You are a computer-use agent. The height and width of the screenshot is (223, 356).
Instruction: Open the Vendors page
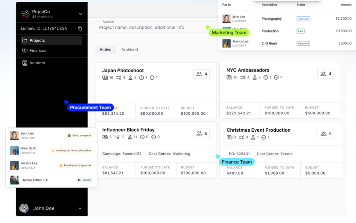(37, 63)
